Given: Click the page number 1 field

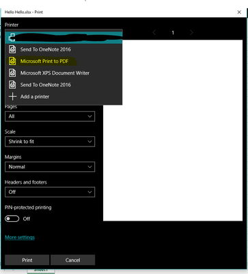Looking at the screenshot, I should 173,33.
